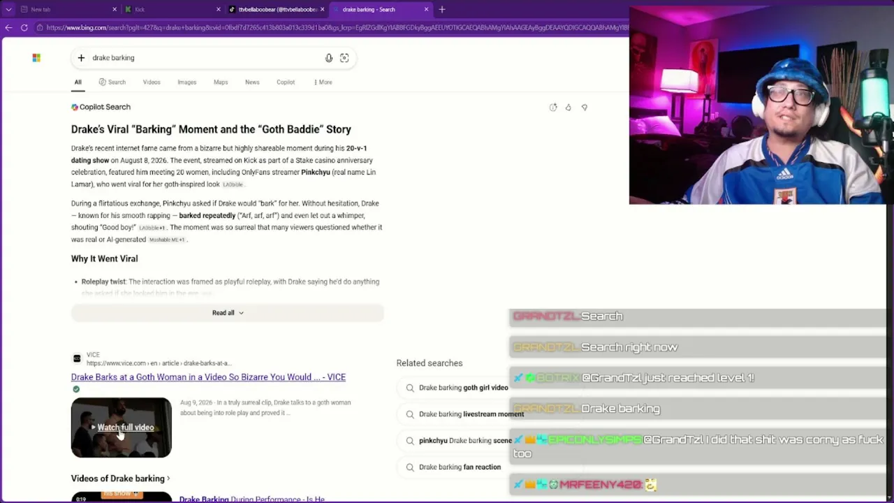Screen dimensions: 894x503
Task: Click the Aug 9, 2026 VICE snippet text
Action: (265, 407)
